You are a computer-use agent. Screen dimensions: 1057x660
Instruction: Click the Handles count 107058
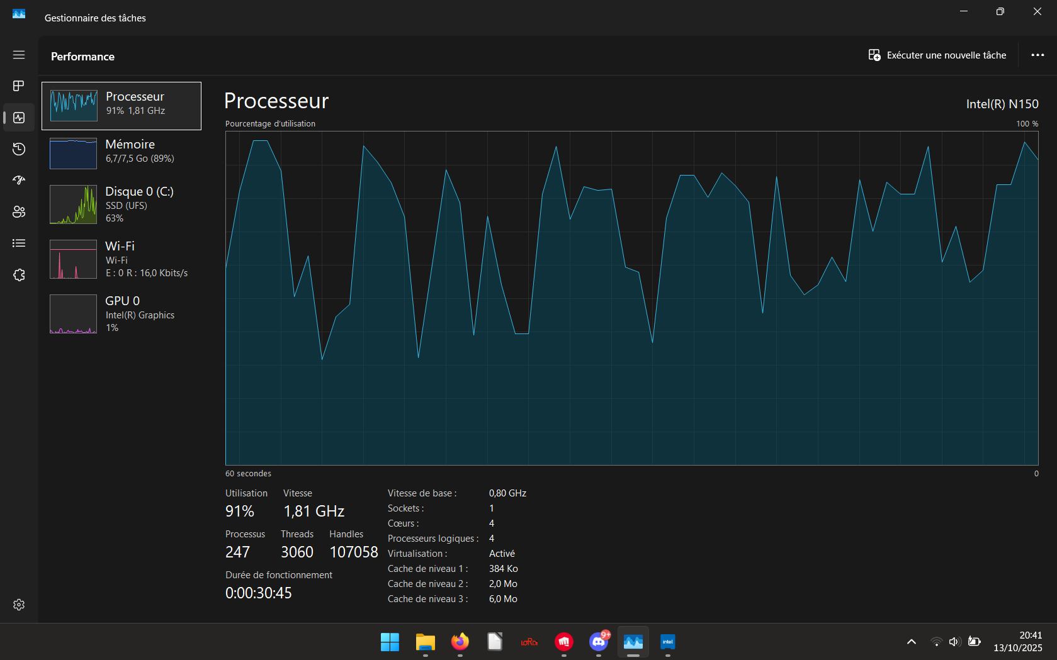point(354,552)
